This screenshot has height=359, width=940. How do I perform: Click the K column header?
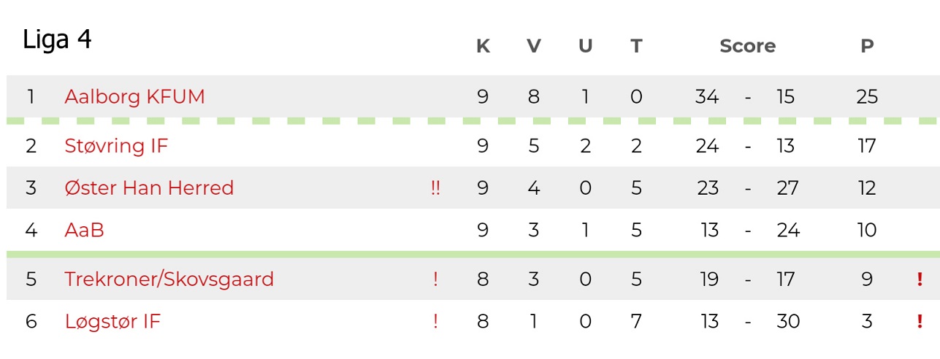click(483, 46)
